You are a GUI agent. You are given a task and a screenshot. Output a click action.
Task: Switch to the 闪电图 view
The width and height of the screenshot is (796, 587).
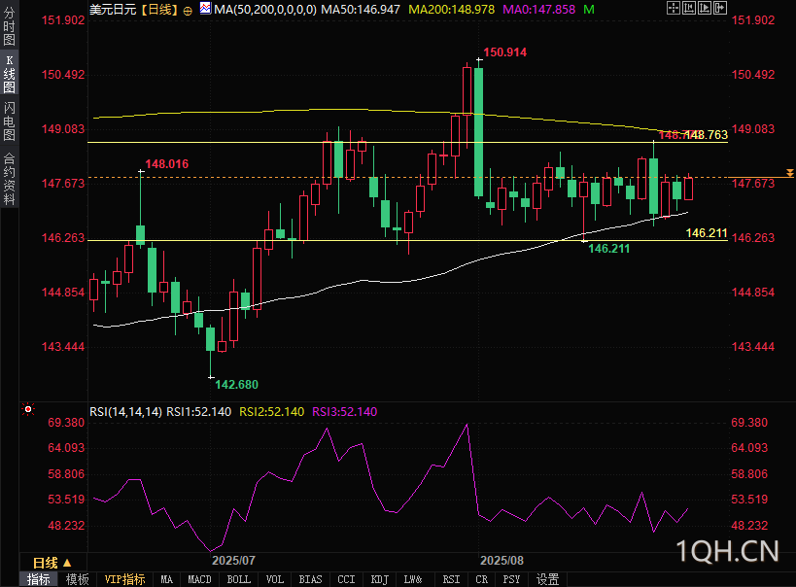[x=9, y=121]
